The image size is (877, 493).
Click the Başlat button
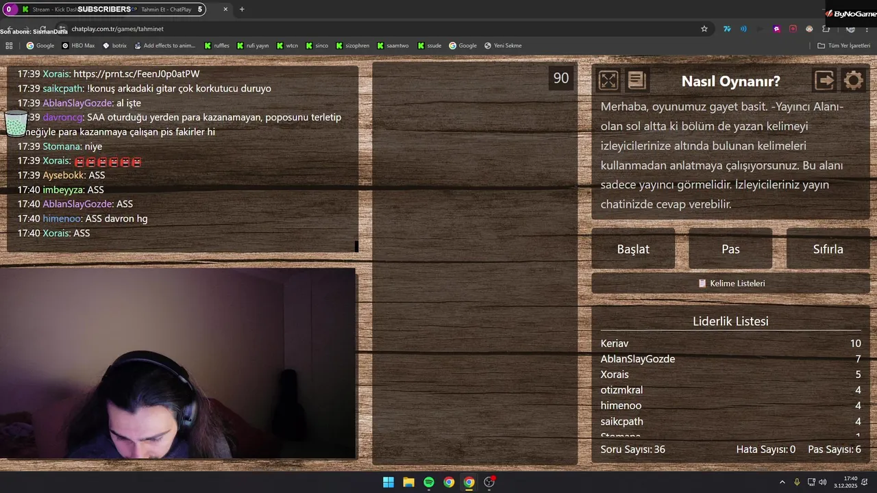(x=633, y=249)
